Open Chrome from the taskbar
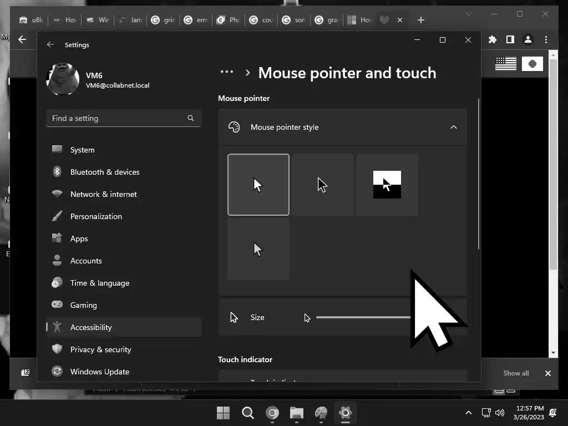The height and width of the screenshot is (426, 568). [x=272, y=413]
